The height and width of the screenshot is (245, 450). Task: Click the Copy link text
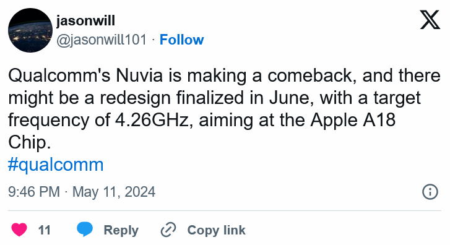coord(217,230)
